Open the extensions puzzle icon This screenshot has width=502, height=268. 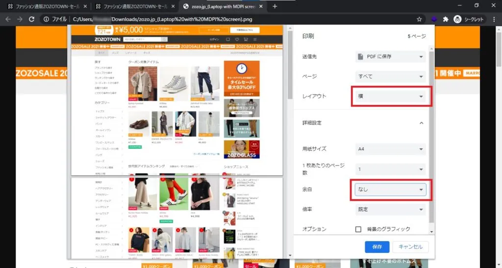tap(445, 19)
